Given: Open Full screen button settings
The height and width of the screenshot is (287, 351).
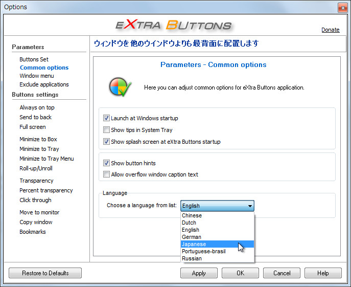Looking at the screenshot, I should tap(33, 127).
